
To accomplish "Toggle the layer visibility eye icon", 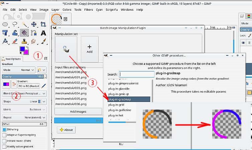I will pyautogui.click(x=243, y=43).
